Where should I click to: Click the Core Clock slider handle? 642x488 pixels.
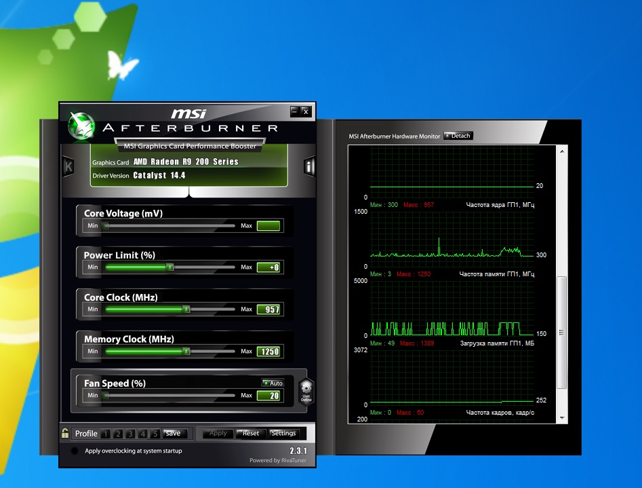pyautogui.click(x=186, y=309)
